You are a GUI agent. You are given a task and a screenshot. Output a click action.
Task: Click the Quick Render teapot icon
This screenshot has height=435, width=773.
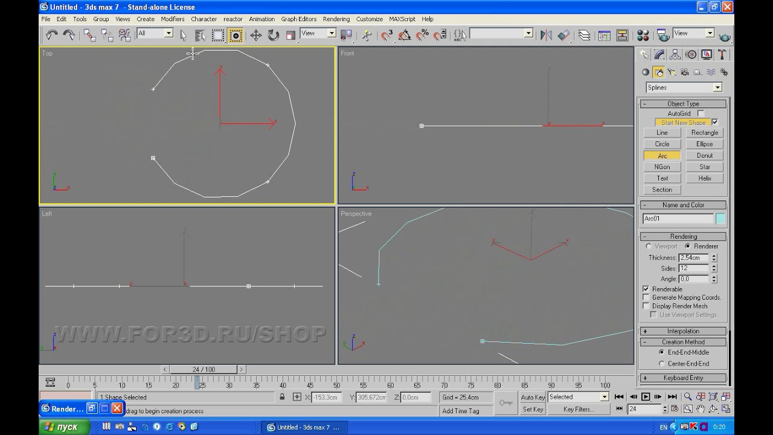point(725,36)
